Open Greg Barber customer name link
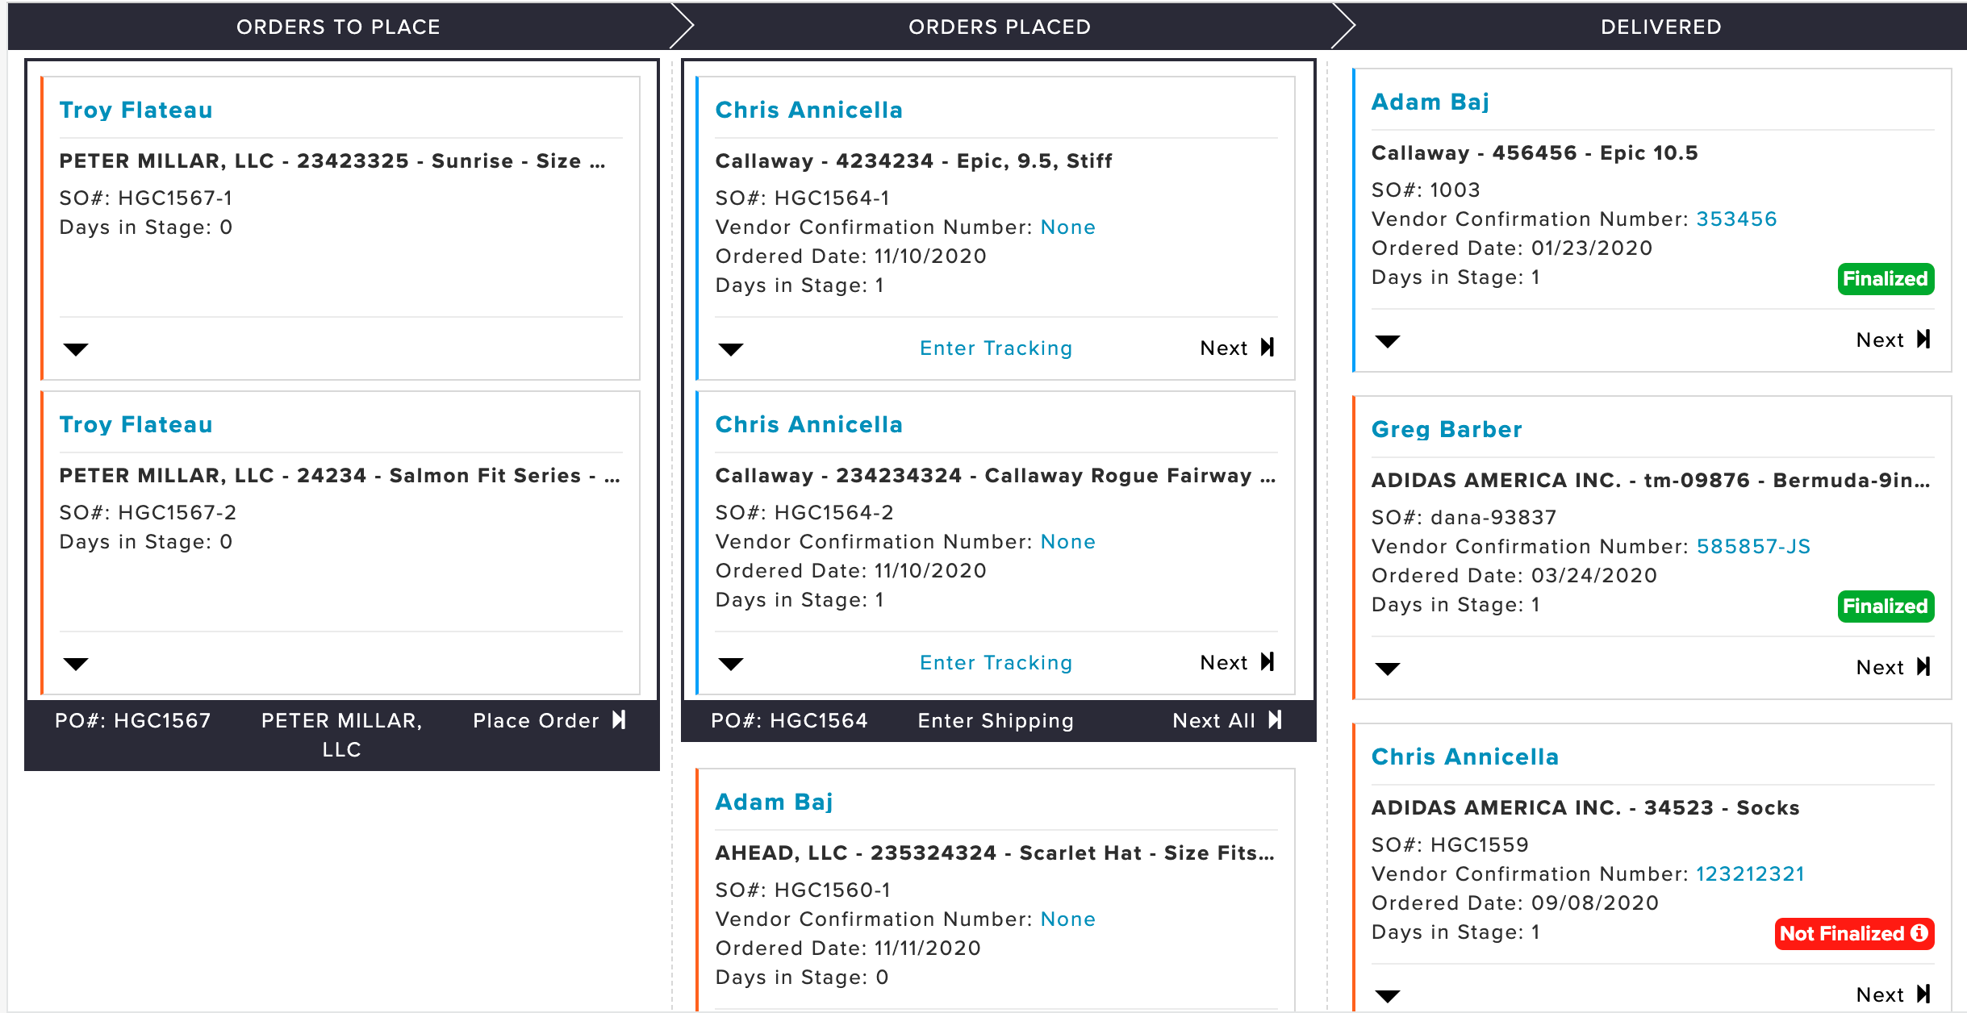Viewport: 1967px width, 1013px height. (1447, 429)
